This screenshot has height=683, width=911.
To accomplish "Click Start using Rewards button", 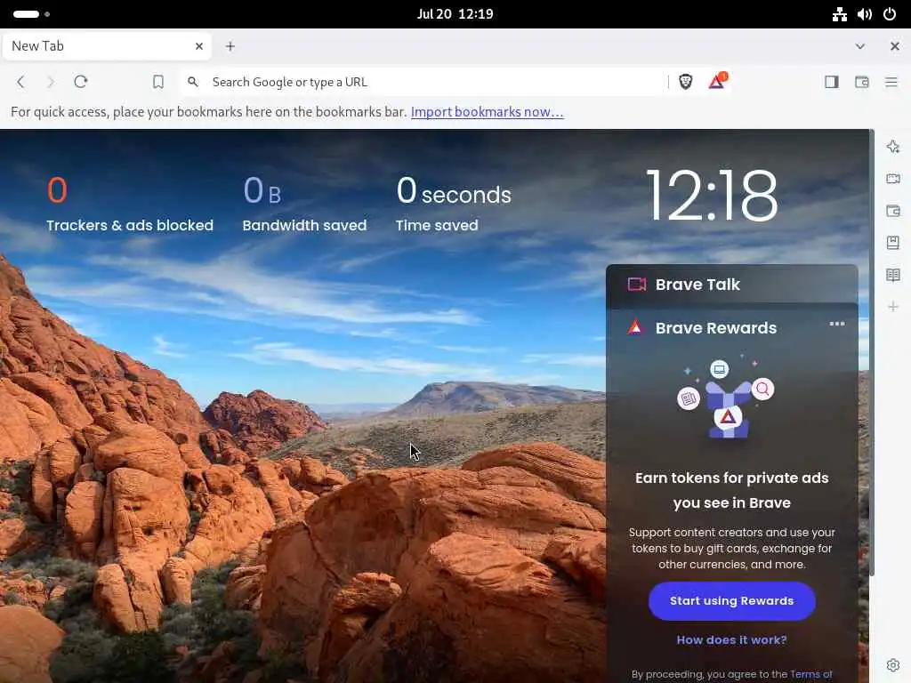I will point(731,600).
